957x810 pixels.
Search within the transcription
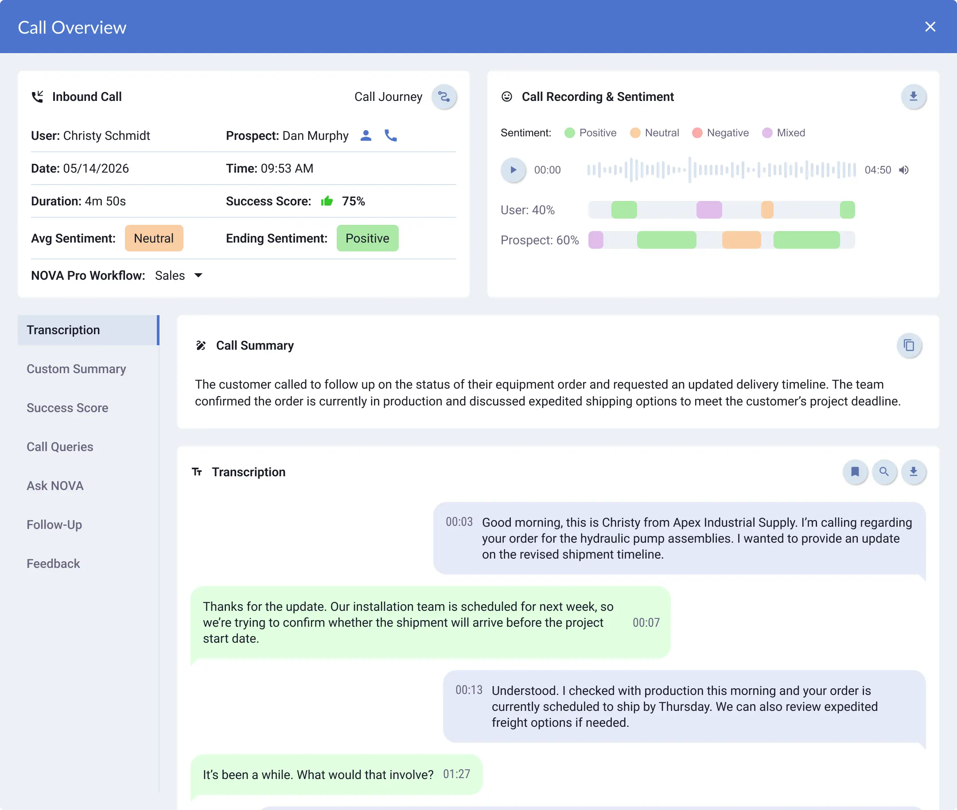coord(884,471)
